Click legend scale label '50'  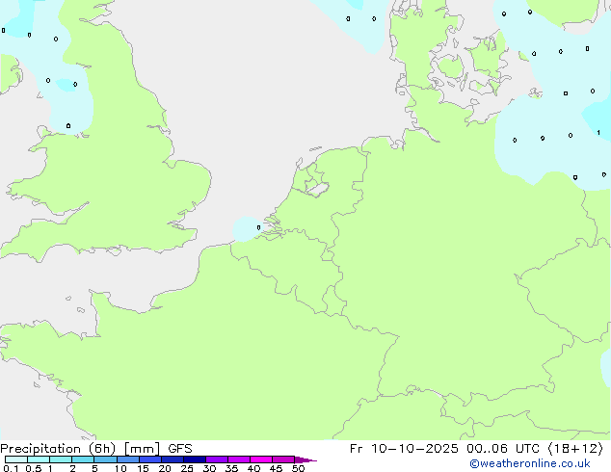coord(298,468)
